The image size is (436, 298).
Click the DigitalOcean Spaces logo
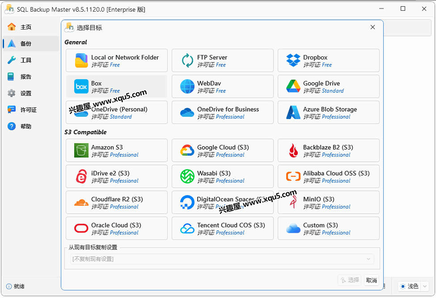(x=187, y=202)
